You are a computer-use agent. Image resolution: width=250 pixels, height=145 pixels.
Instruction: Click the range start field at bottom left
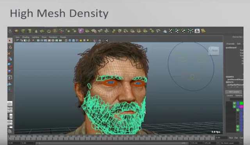(14, 143)
